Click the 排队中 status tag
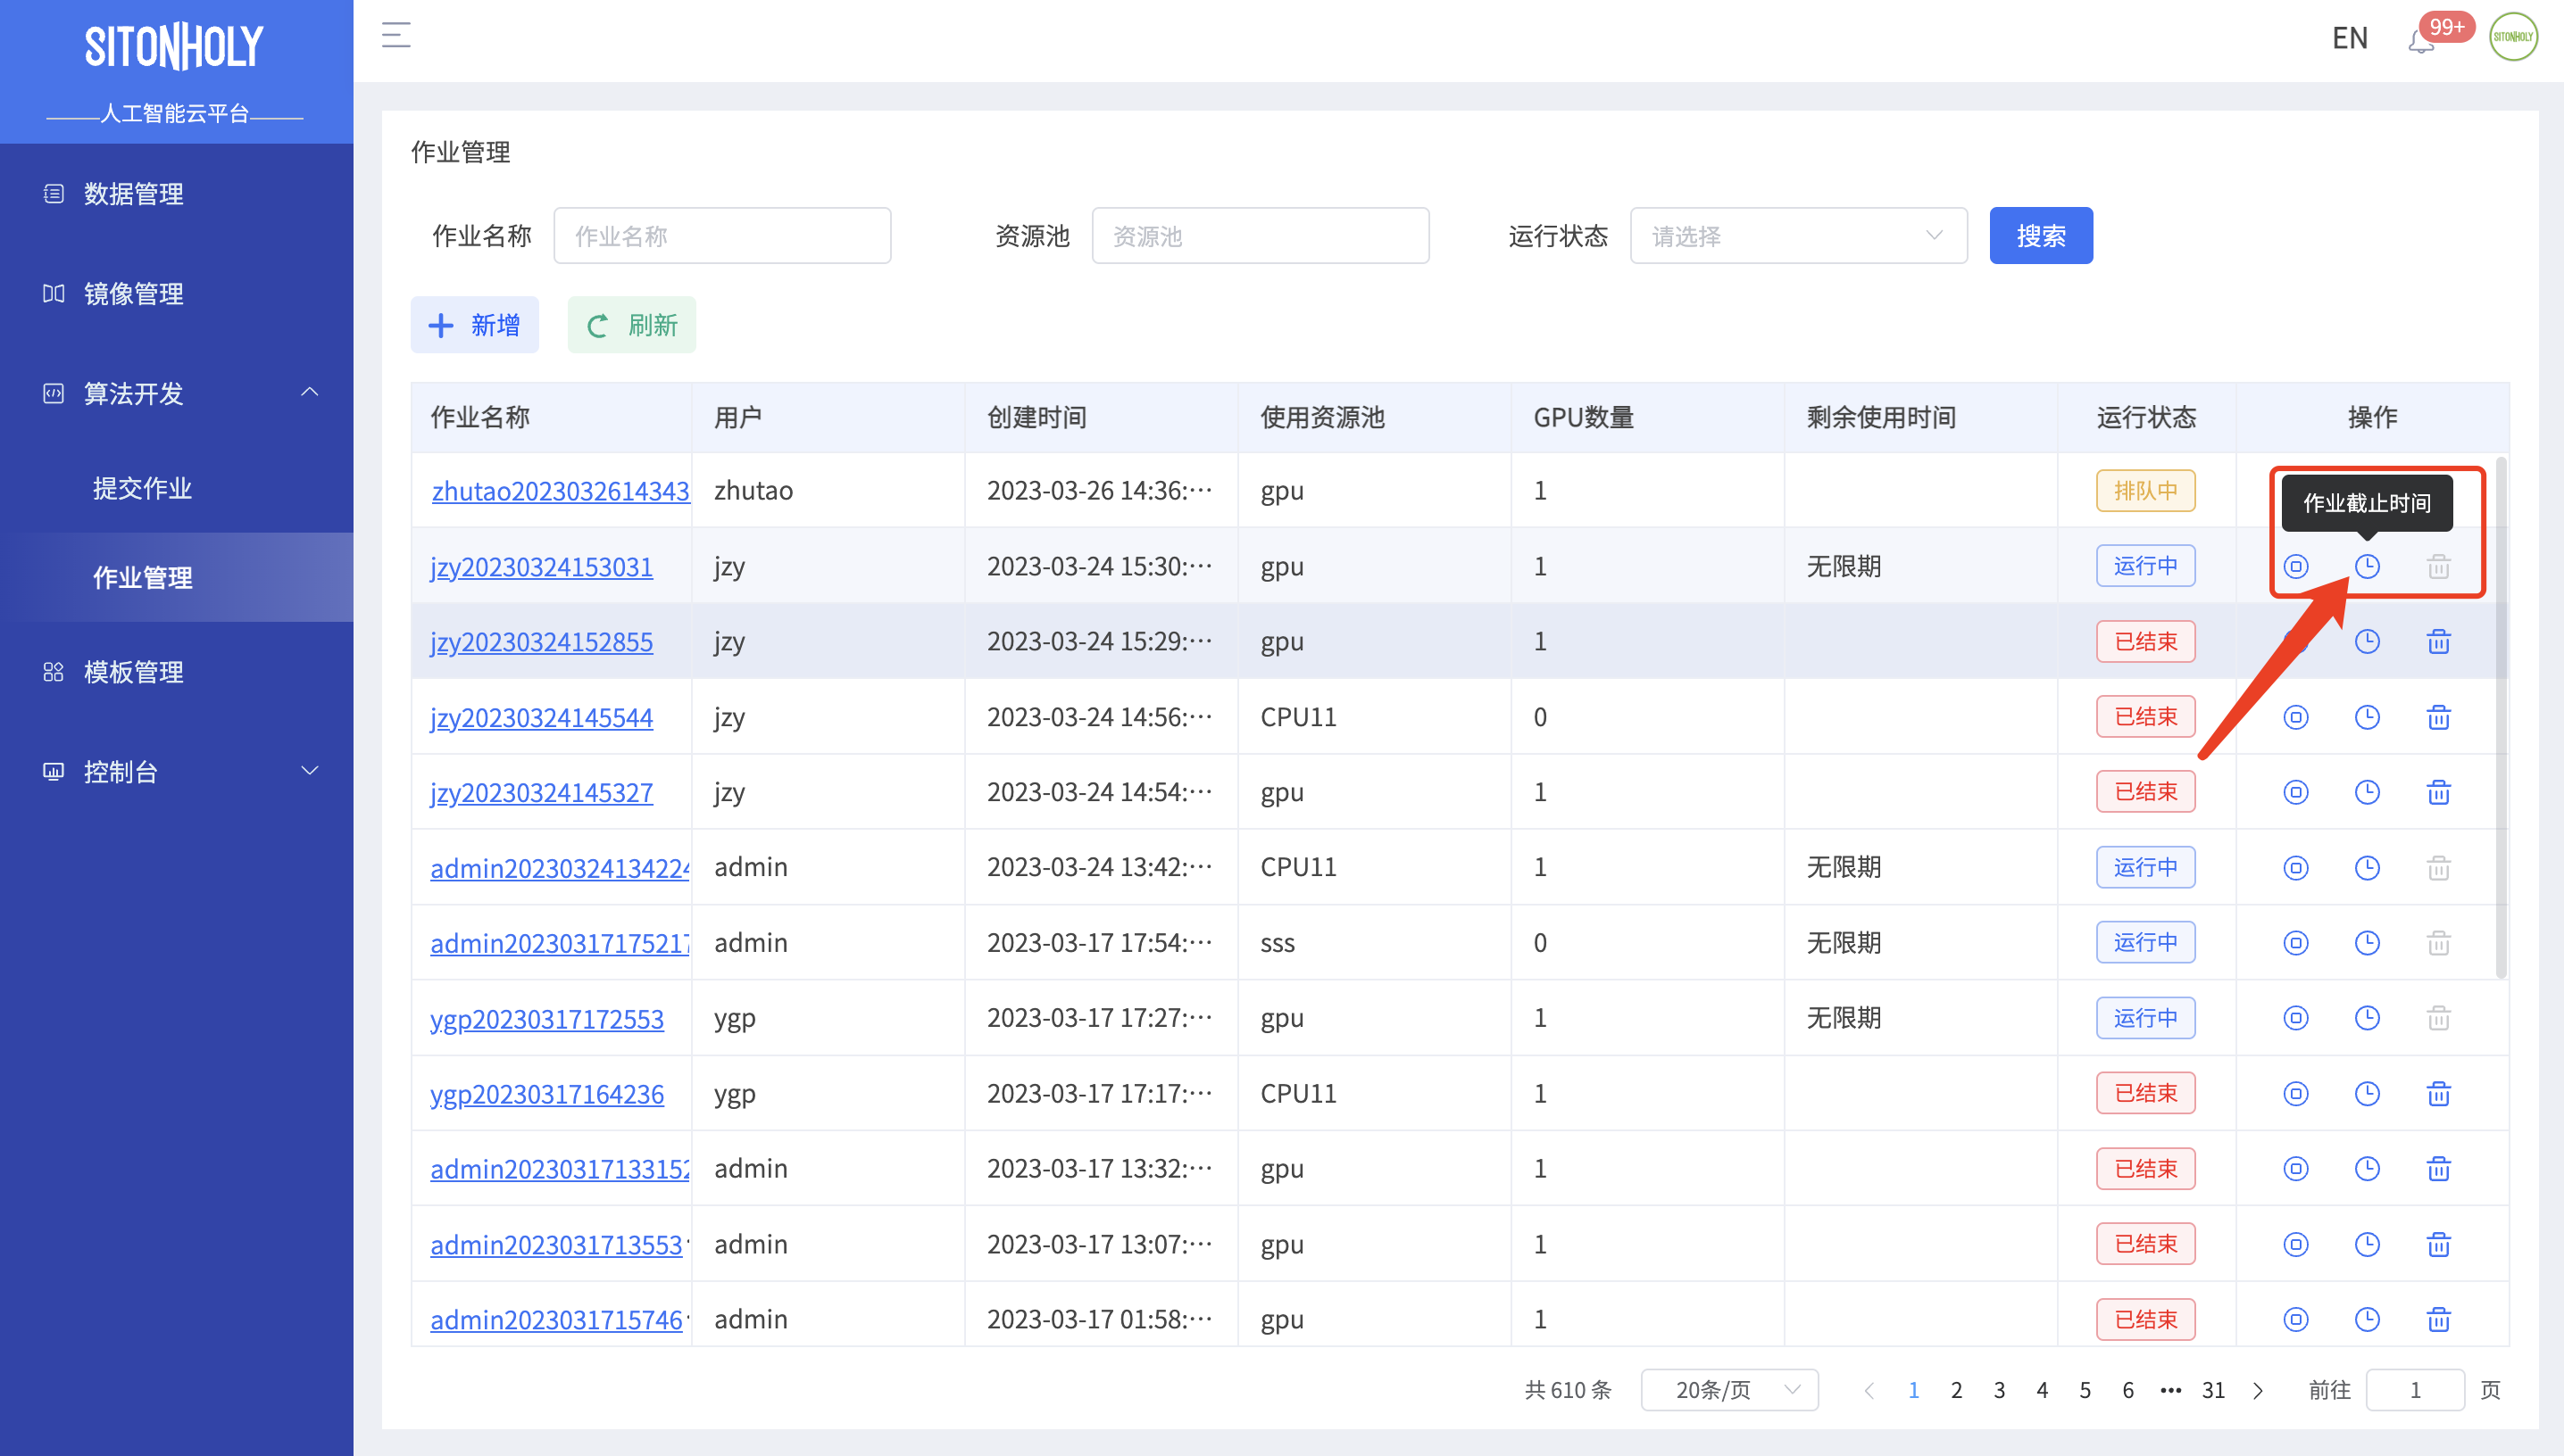2564x1456 pixels. click(2146, 491)
